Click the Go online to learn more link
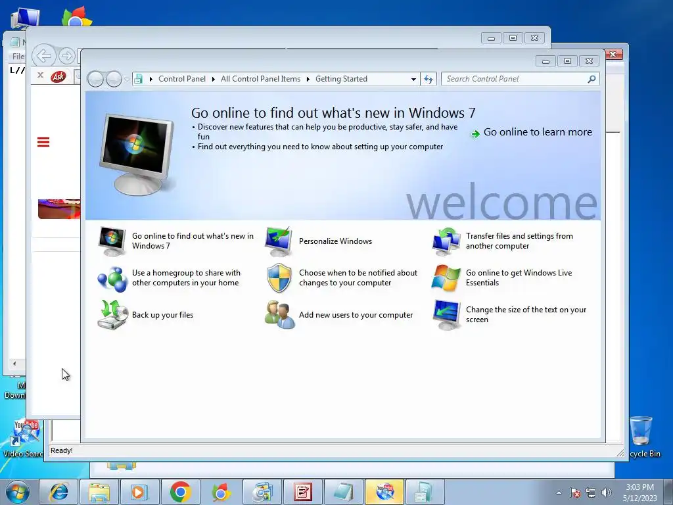This screenshot has height=505, width=673. 538,132
